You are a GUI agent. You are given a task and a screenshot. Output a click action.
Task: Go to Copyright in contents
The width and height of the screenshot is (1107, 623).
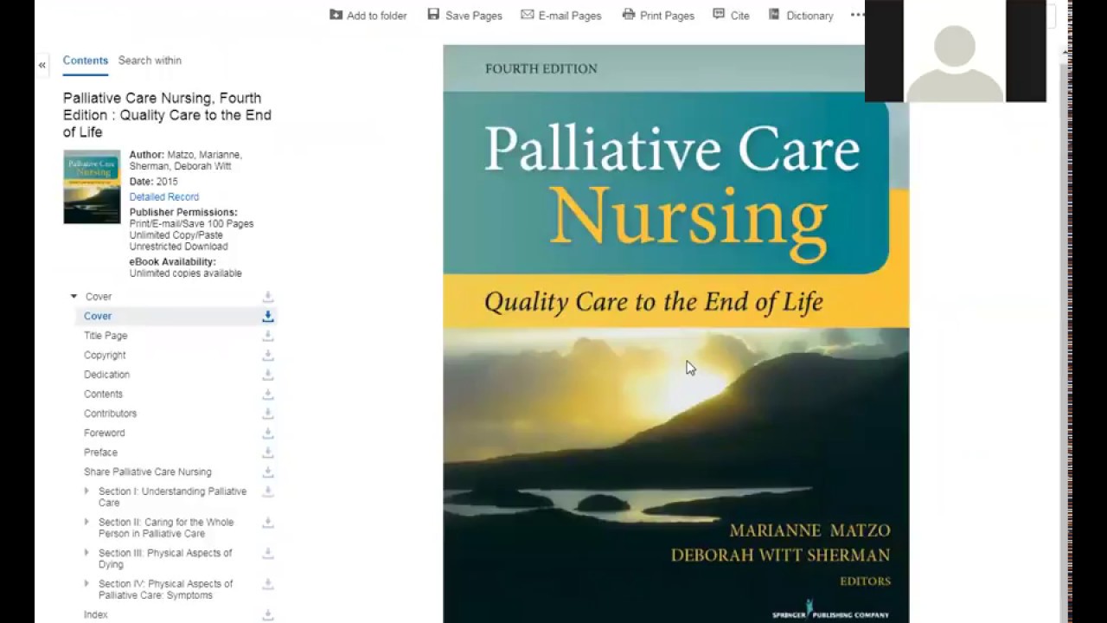point(105,356)
